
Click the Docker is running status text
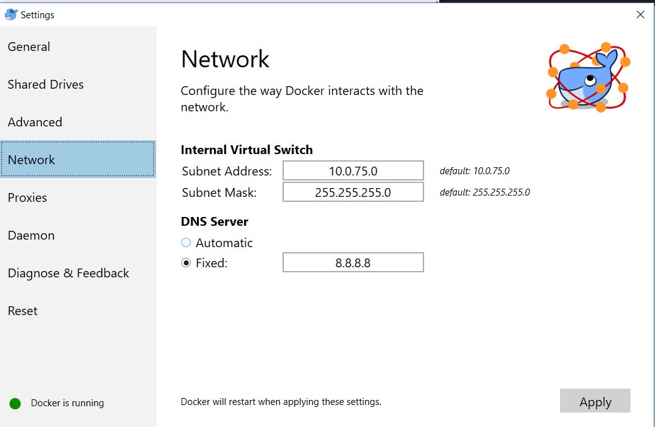[67, 403]
